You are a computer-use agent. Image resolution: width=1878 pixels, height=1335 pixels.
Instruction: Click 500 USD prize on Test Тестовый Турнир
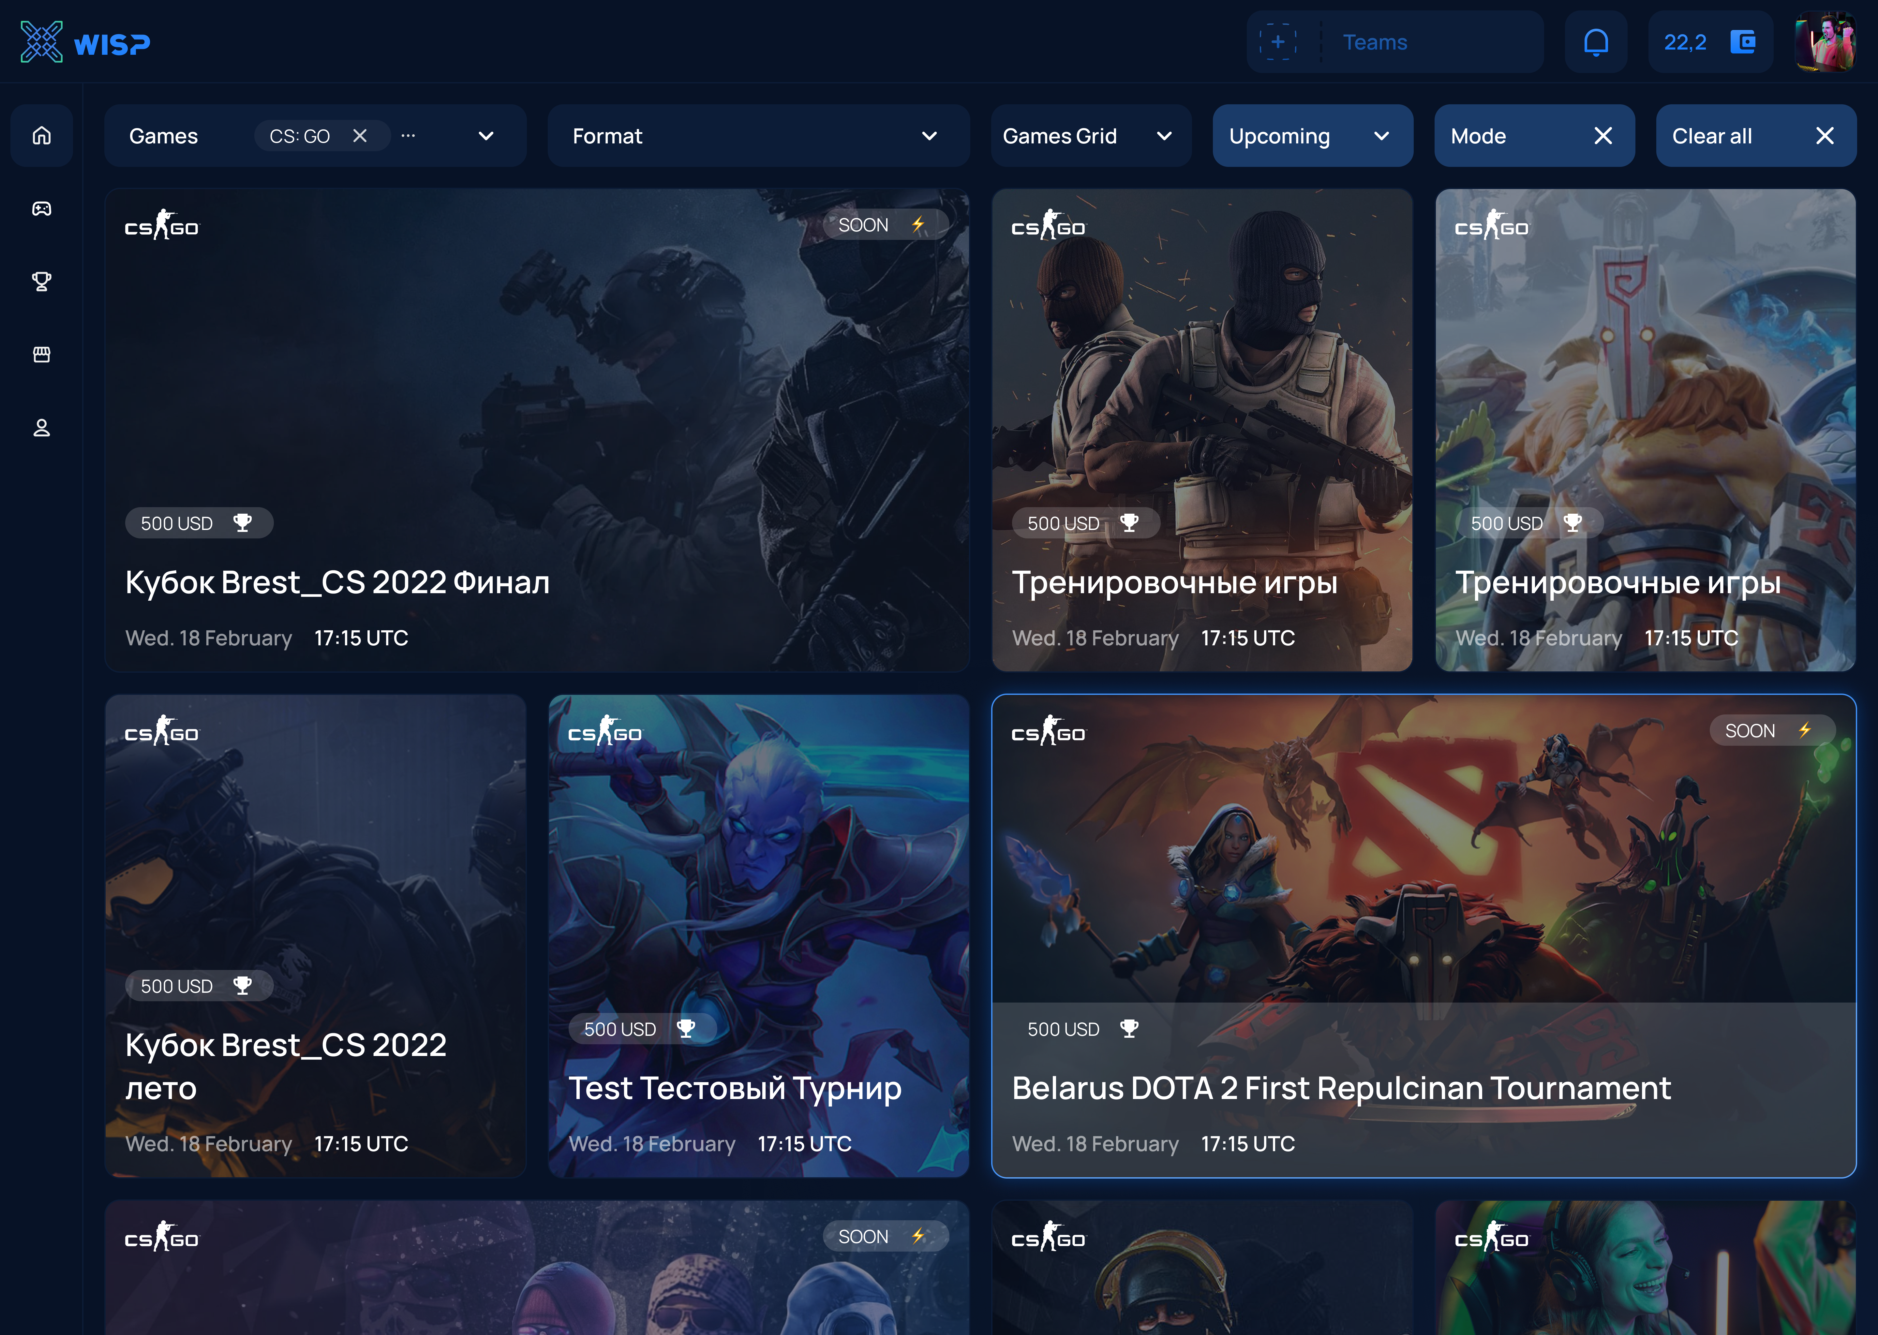[x=642, y=1028]
